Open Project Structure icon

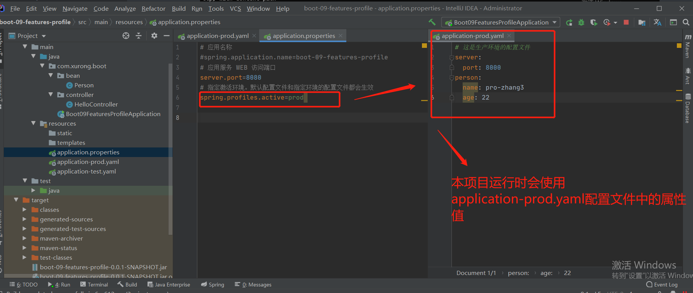click(642, 23)
